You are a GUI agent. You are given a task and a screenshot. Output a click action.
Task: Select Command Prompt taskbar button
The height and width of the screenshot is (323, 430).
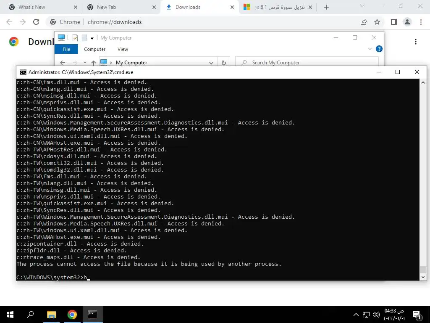[x=92, y=315]
